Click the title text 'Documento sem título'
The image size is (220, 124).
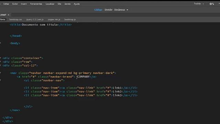pos(40,24)
